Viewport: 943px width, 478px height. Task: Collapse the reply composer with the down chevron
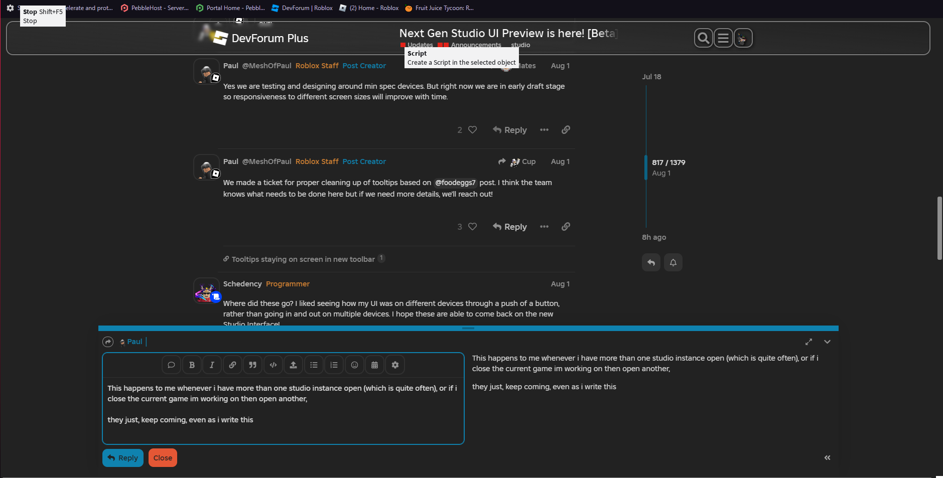pos(827,342)
